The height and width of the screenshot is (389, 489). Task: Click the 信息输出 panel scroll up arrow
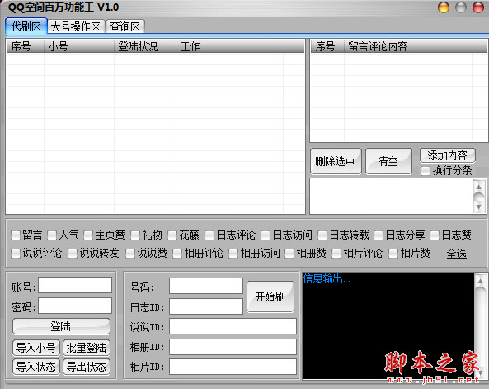click(481, 281)
